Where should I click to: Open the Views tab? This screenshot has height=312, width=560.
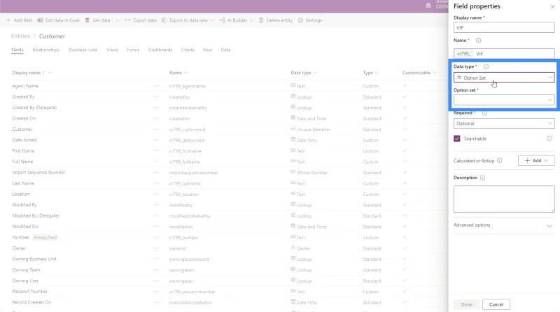tap(112, 50)
